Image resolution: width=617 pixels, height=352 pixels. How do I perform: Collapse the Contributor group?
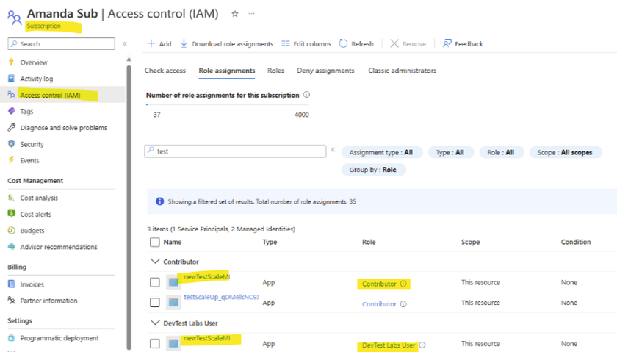coord(155,262)
